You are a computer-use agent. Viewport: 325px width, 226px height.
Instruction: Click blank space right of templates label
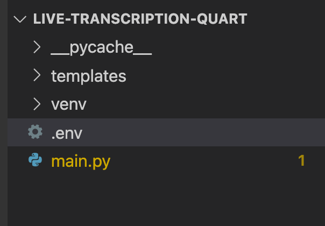tap(224, 76)
